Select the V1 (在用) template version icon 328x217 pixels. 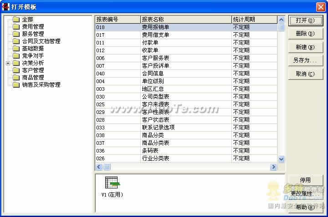coord(113,183)
